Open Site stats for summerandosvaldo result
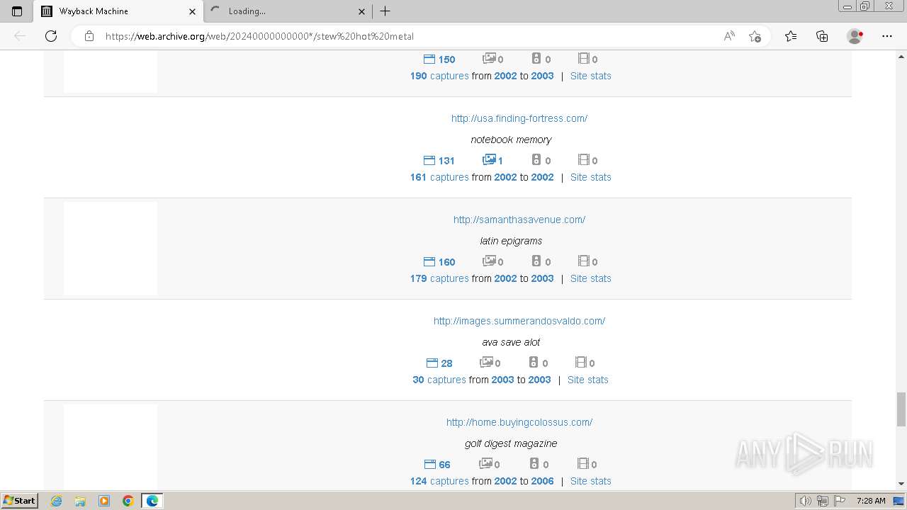The height and width of the screenshot is (510, 907). pyautogui.click(x=588, y=380)
